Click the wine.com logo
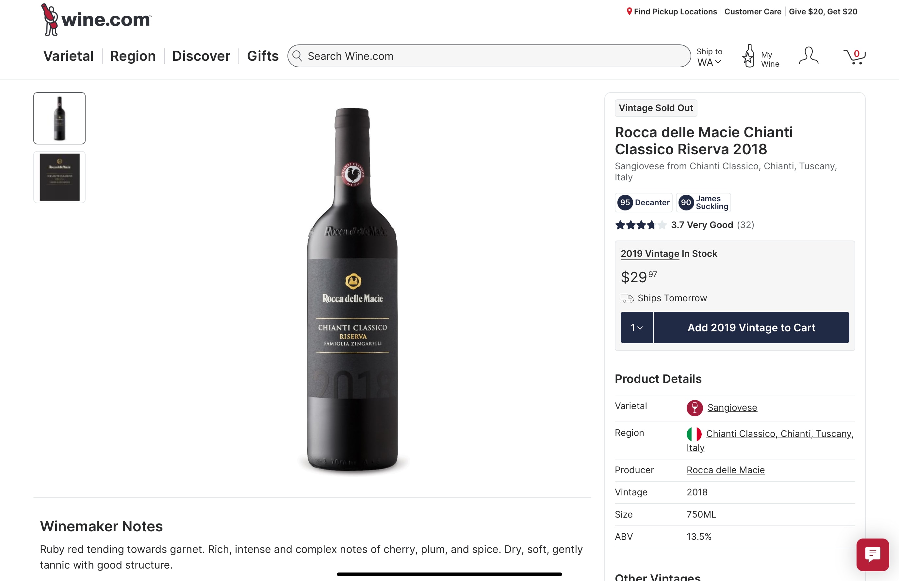The height and width of the screenshot is (581, 899). (x=97, y=20)
